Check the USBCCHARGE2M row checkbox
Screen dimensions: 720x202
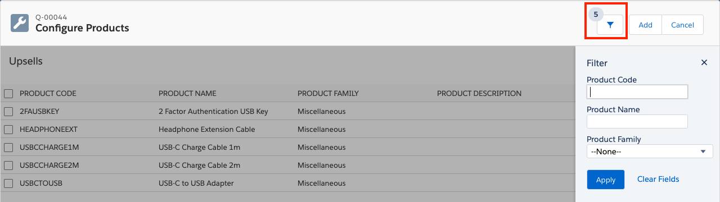click(8, 166)
